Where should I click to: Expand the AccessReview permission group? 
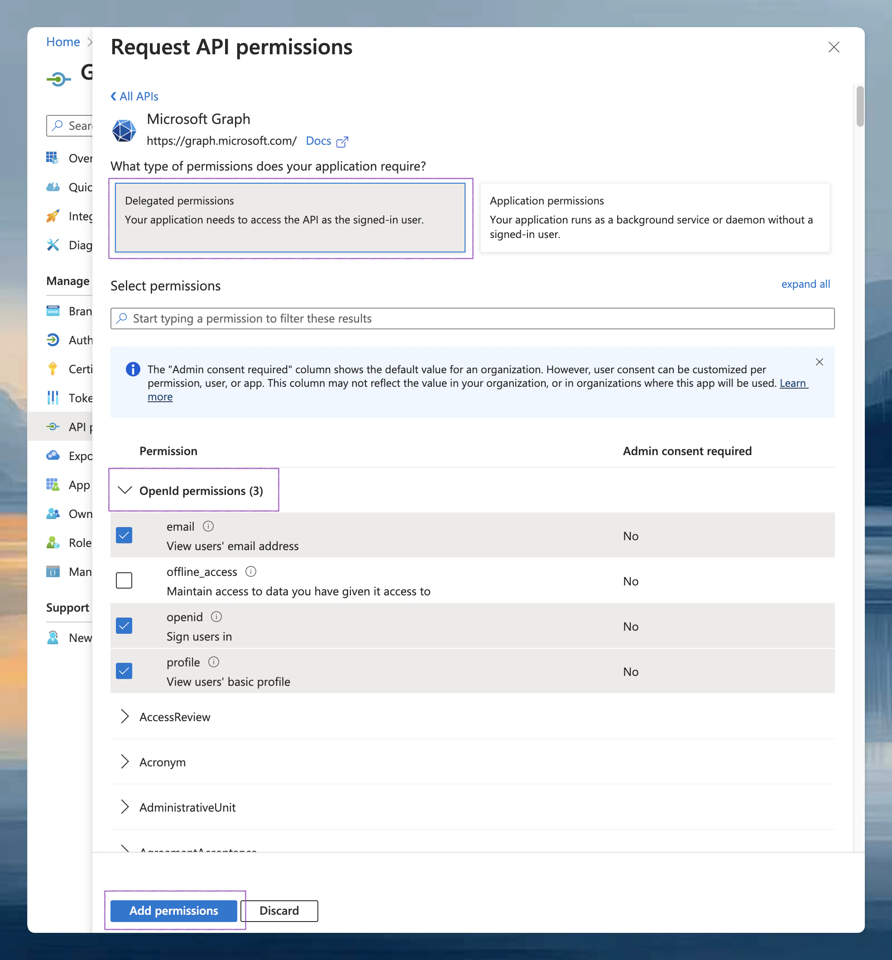(125, 717)
